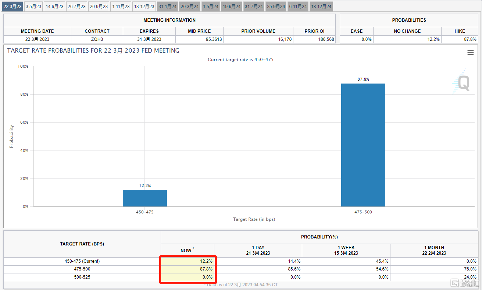
Task: Click the PROBABILITY(%) table header
Action: point(319,237)
